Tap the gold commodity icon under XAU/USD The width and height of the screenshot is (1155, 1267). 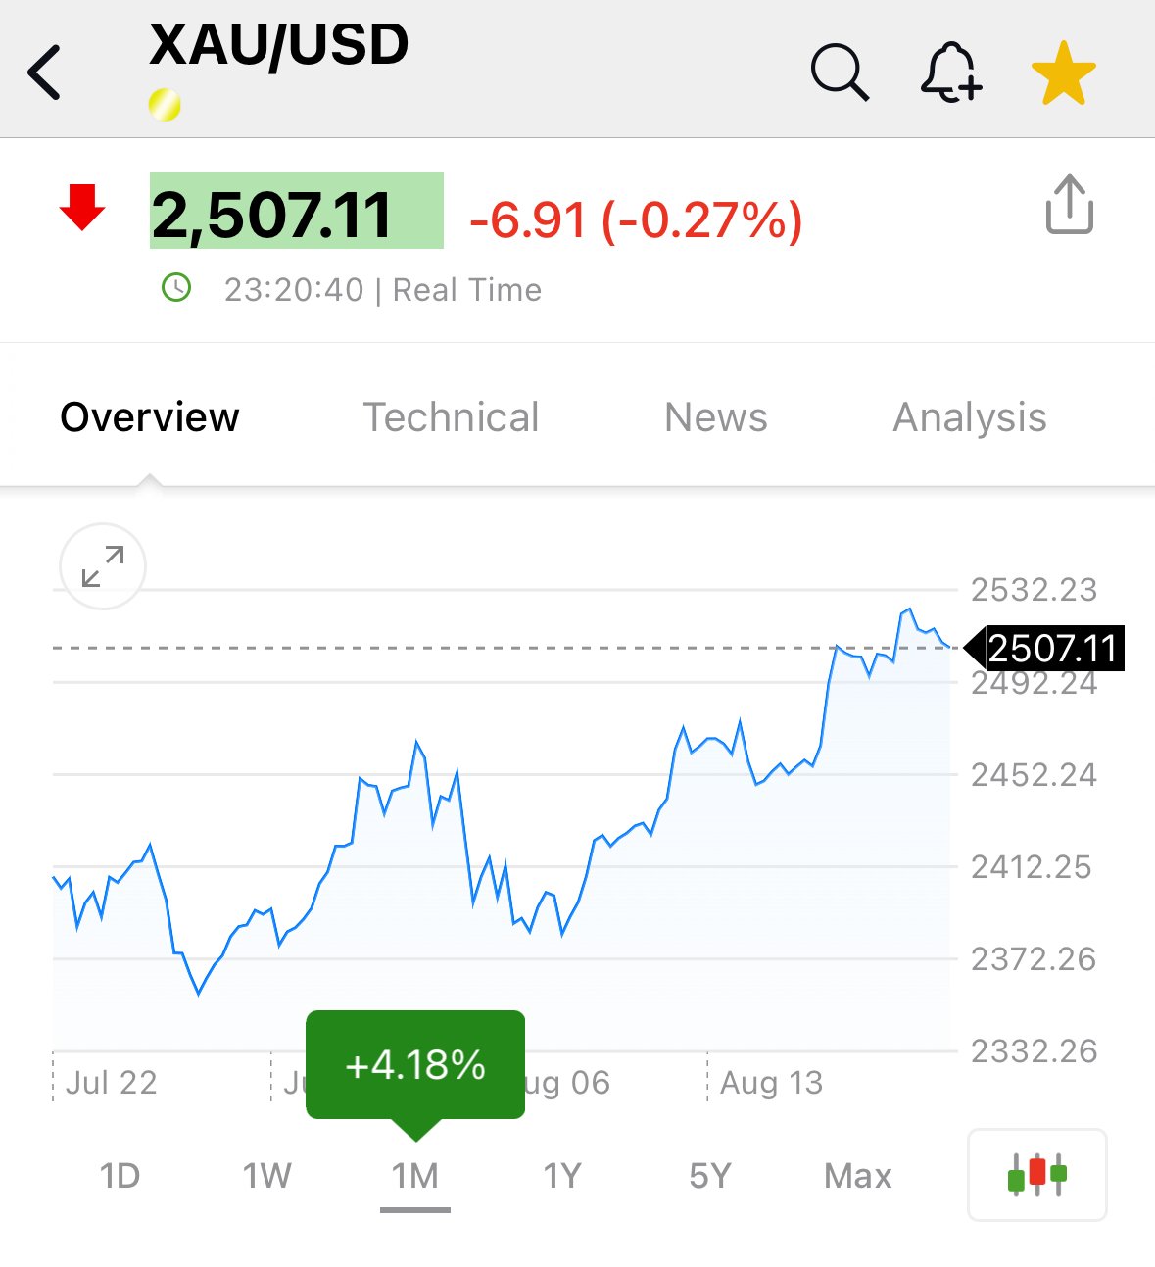tap(165, 105)
